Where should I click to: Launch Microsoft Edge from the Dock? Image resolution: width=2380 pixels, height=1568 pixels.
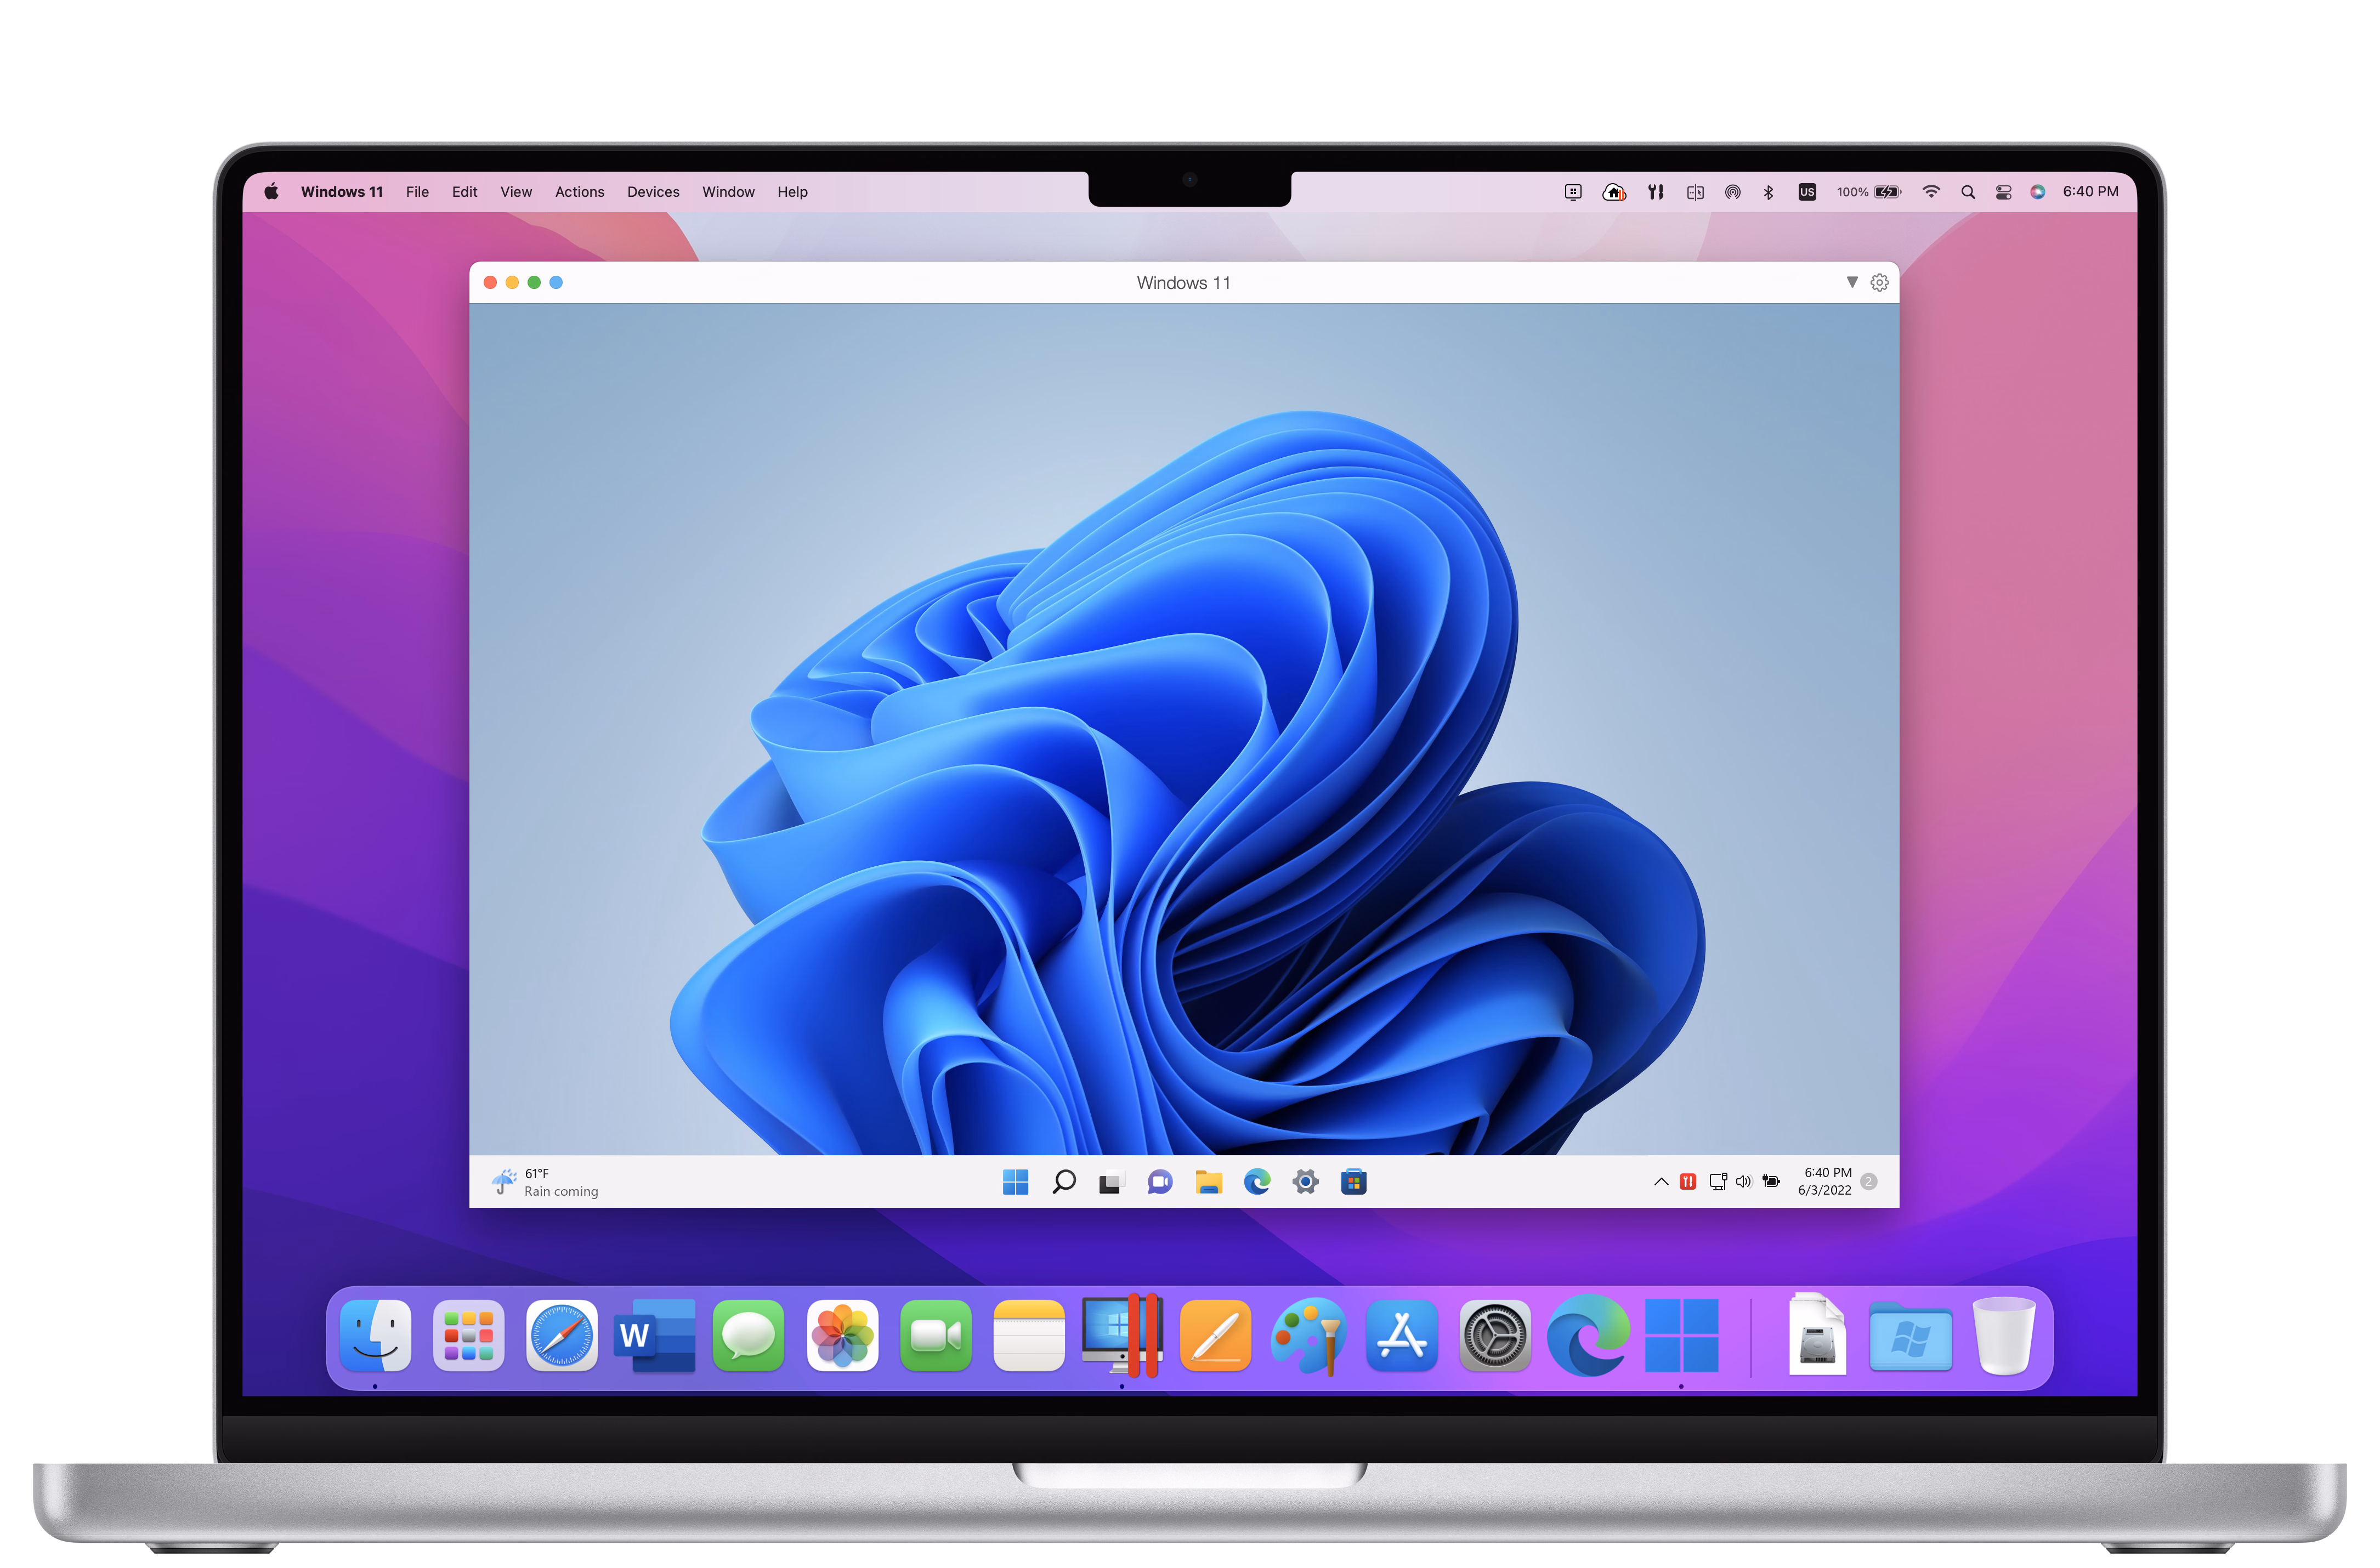(1588, 1336)
